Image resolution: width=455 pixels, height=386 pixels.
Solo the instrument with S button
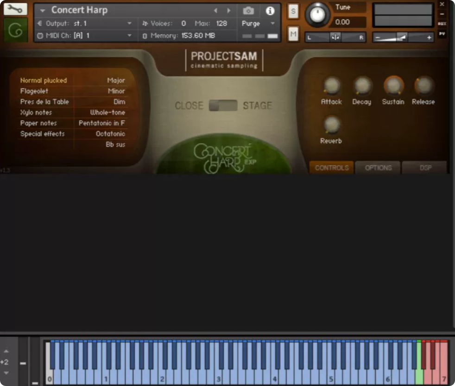293,11
